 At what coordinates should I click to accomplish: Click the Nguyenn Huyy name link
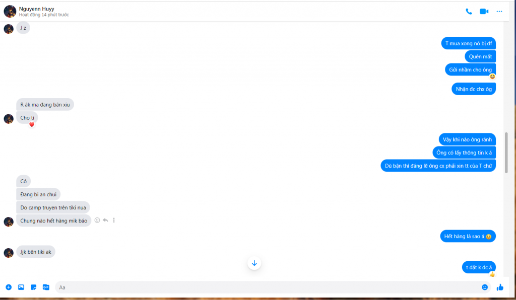[36, 9]
